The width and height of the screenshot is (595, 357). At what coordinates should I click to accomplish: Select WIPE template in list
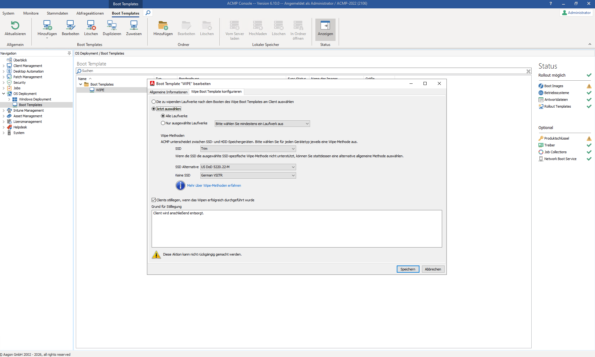100,90
